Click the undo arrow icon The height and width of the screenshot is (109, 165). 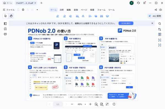click(28, 10)
